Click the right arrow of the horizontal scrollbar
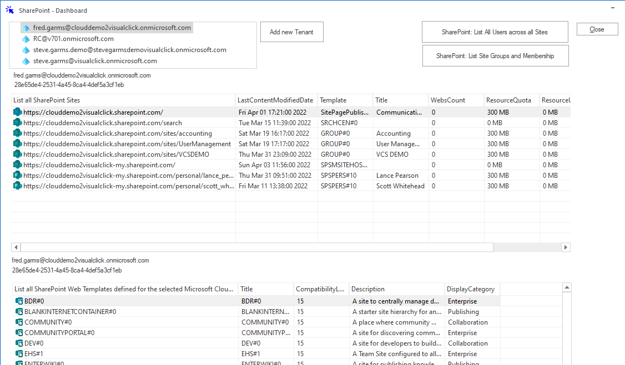This screenshot has width=625, height=365. [x=566, y=247]
